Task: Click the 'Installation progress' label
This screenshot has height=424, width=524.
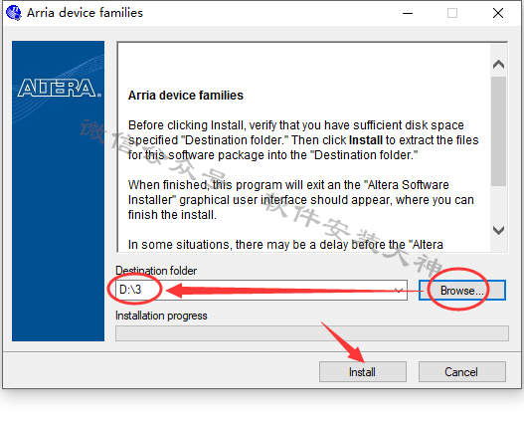Action: coord(161,316)
